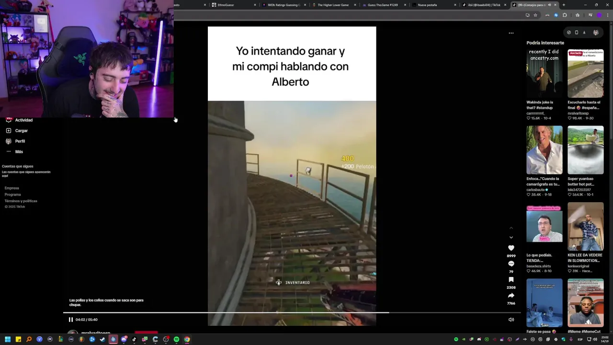Open the Más sidebar menu
Image resolution: width=613 pixels, height=345 pixels.
(x=19, y=151)
